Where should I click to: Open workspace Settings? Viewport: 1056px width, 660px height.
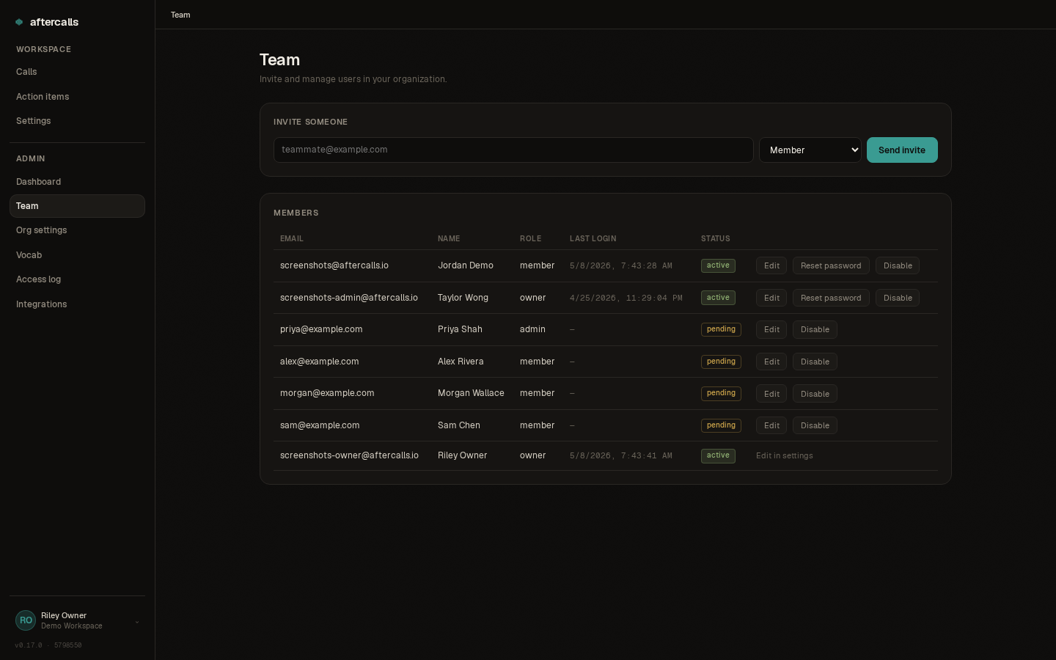pyautogui.click(x=77, y=121)
